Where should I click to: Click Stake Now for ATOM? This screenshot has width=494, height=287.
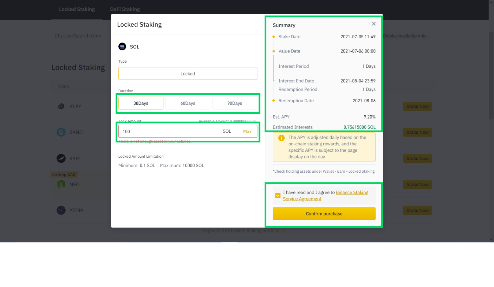pyautogui.click(x=418, y=210)
